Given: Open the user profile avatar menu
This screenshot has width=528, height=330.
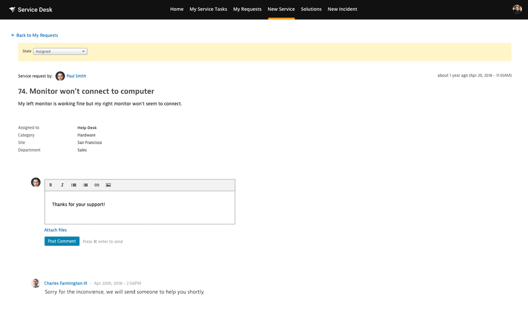Looking at the screenshot, I should click(x=517, y=9).
